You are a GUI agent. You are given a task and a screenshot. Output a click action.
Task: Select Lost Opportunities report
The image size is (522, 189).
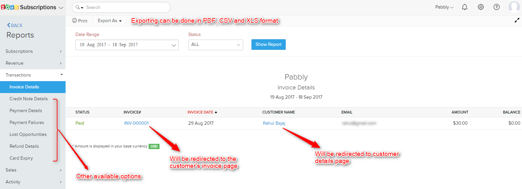coord(28,135)
